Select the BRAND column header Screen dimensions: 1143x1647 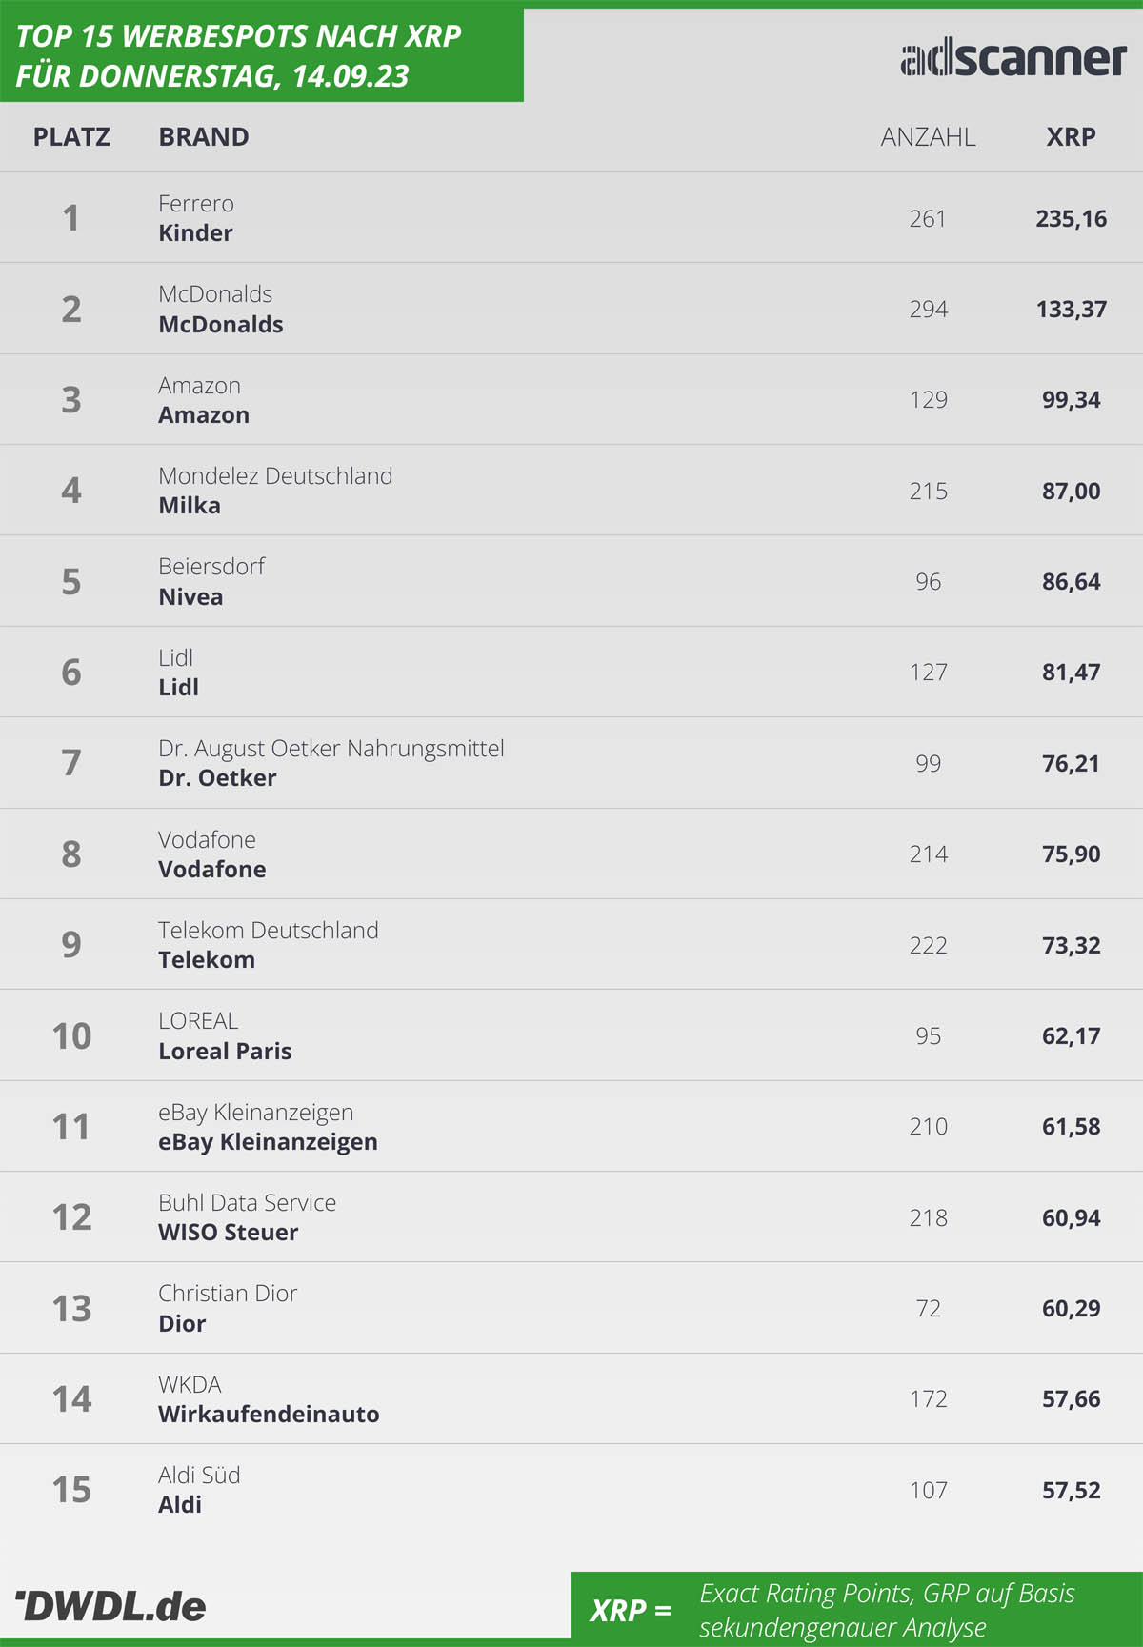204,137
